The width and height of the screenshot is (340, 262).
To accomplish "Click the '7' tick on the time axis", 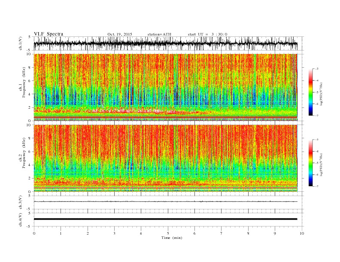I will [222, 233].
